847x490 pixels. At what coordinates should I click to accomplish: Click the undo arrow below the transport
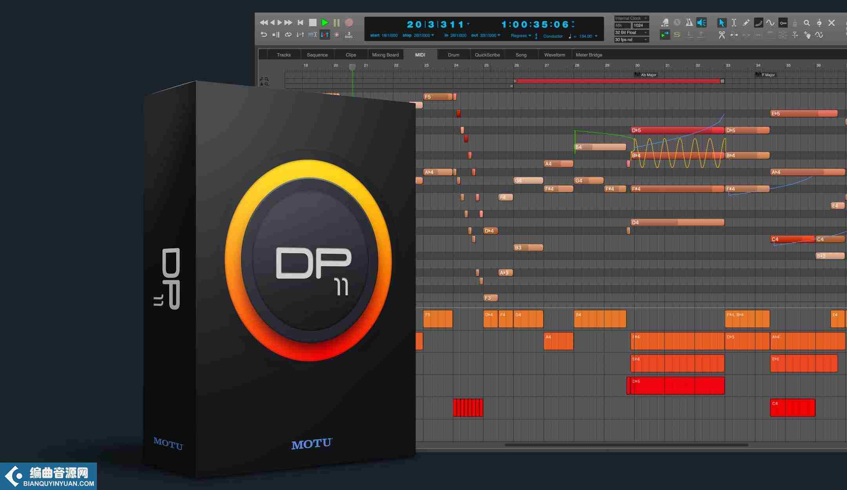pos(264,35)
